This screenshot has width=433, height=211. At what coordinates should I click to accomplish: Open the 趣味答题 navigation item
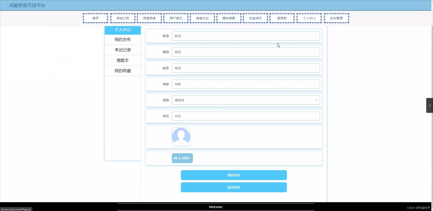(229, 18)
